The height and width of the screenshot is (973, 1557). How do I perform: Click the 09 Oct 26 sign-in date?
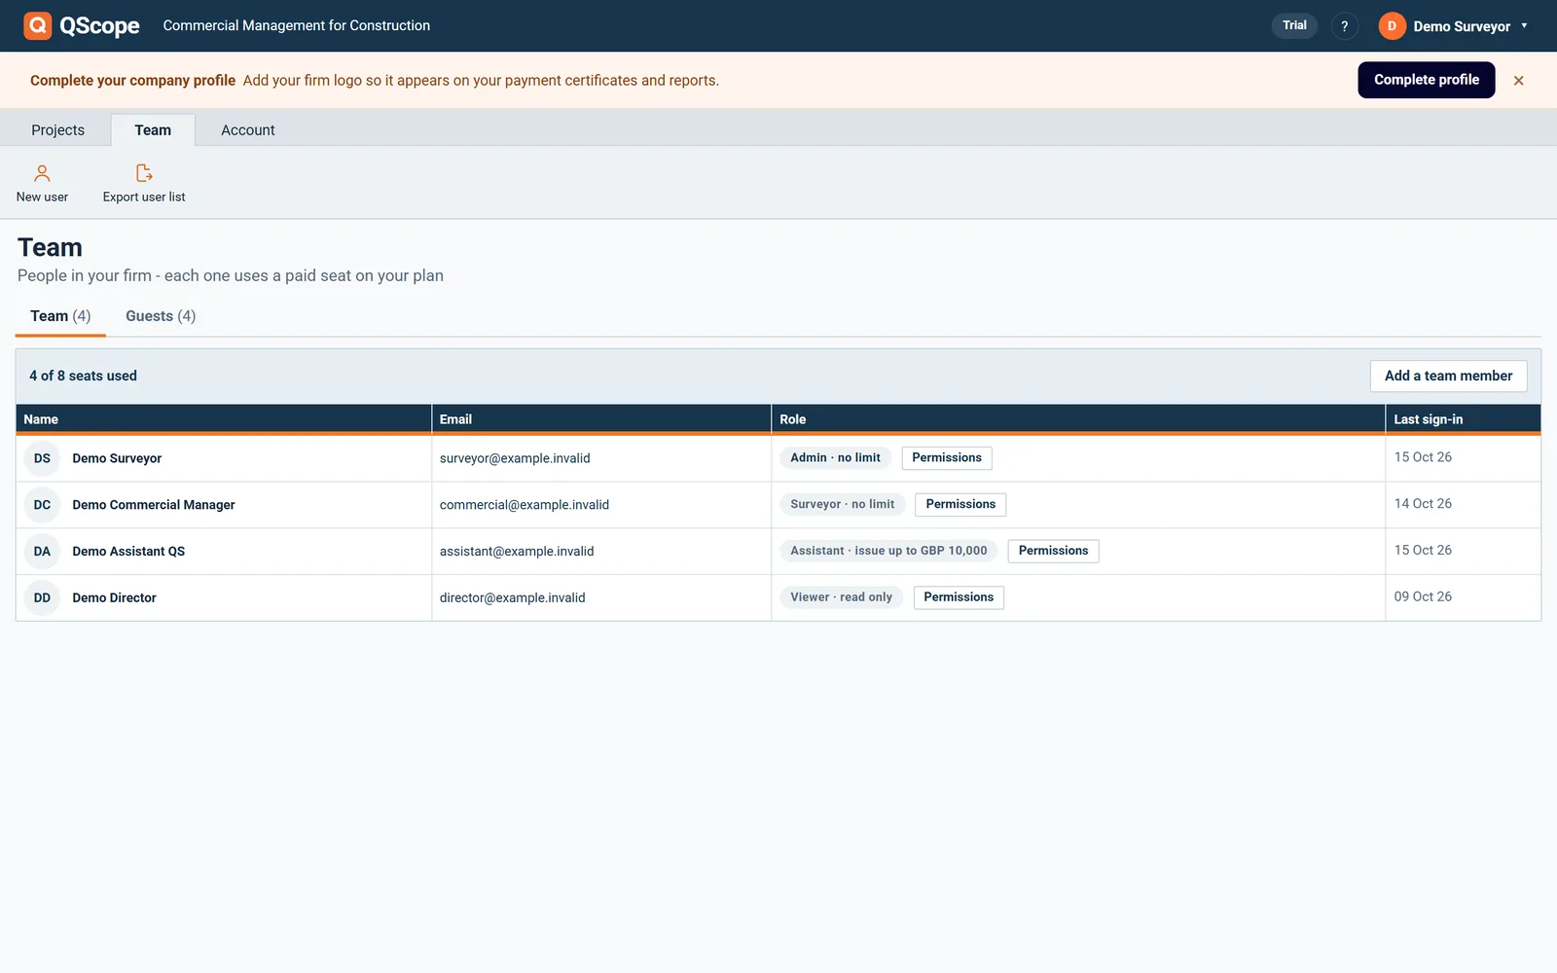tap(1423, 597)
